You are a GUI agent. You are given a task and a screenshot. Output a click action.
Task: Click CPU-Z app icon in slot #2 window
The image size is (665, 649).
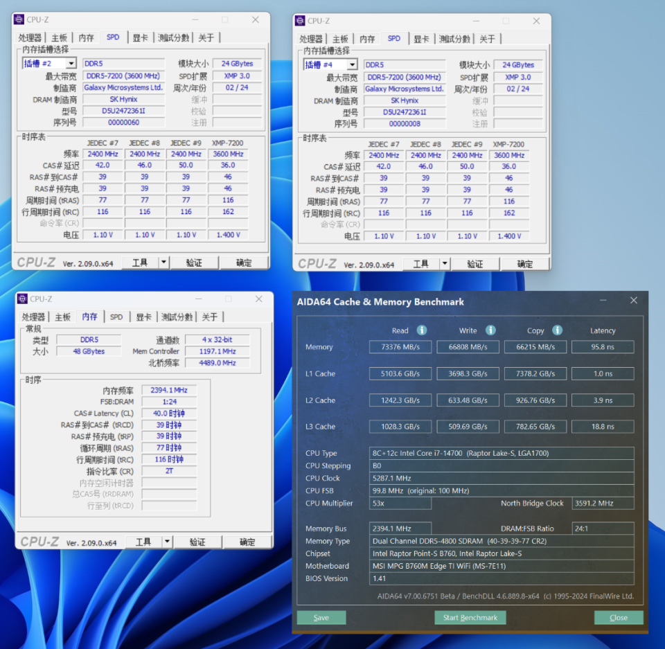point(19,19)
